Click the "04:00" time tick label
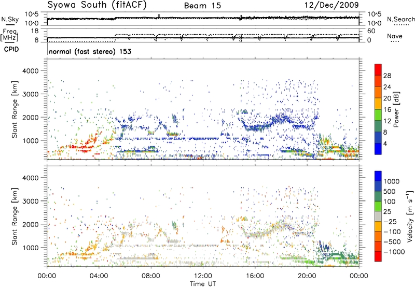The height and width of the screenshot is (287, 415). tap(99, 276)
